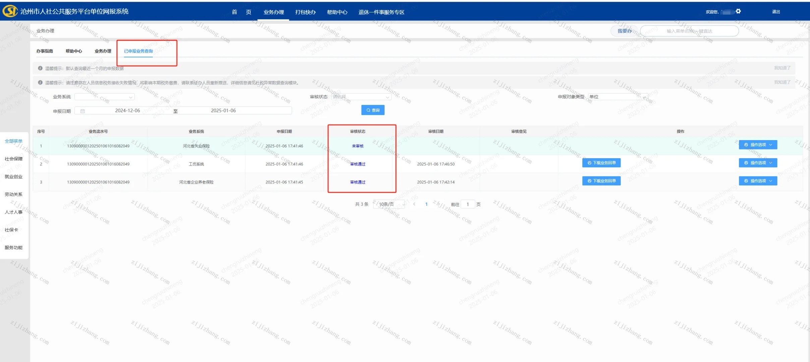
Task: Click audit date 2025-01-06 17:46:50
Action: [x=436, y=164]
